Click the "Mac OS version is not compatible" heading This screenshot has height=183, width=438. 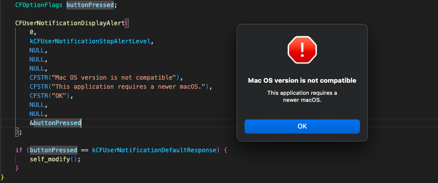point(302,81)
